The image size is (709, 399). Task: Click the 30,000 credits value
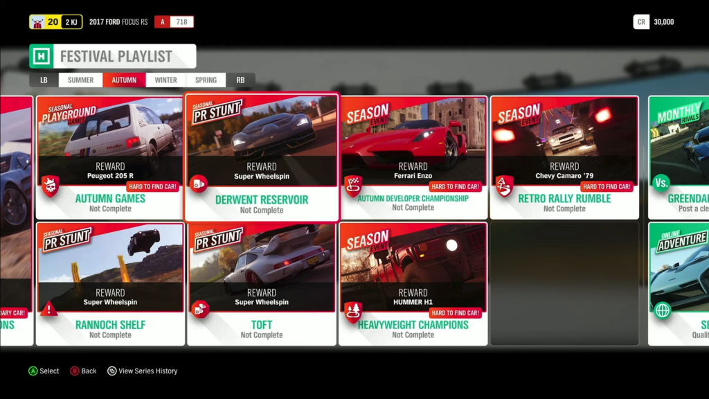(664, 21)
